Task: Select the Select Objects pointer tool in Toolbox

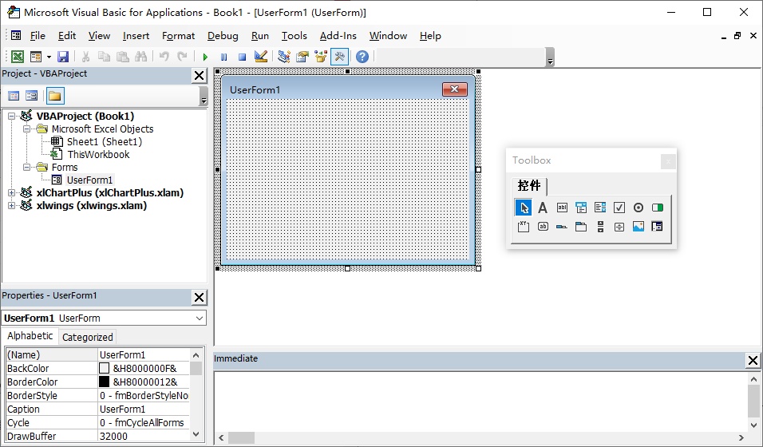Action: (x=524, y=208)
